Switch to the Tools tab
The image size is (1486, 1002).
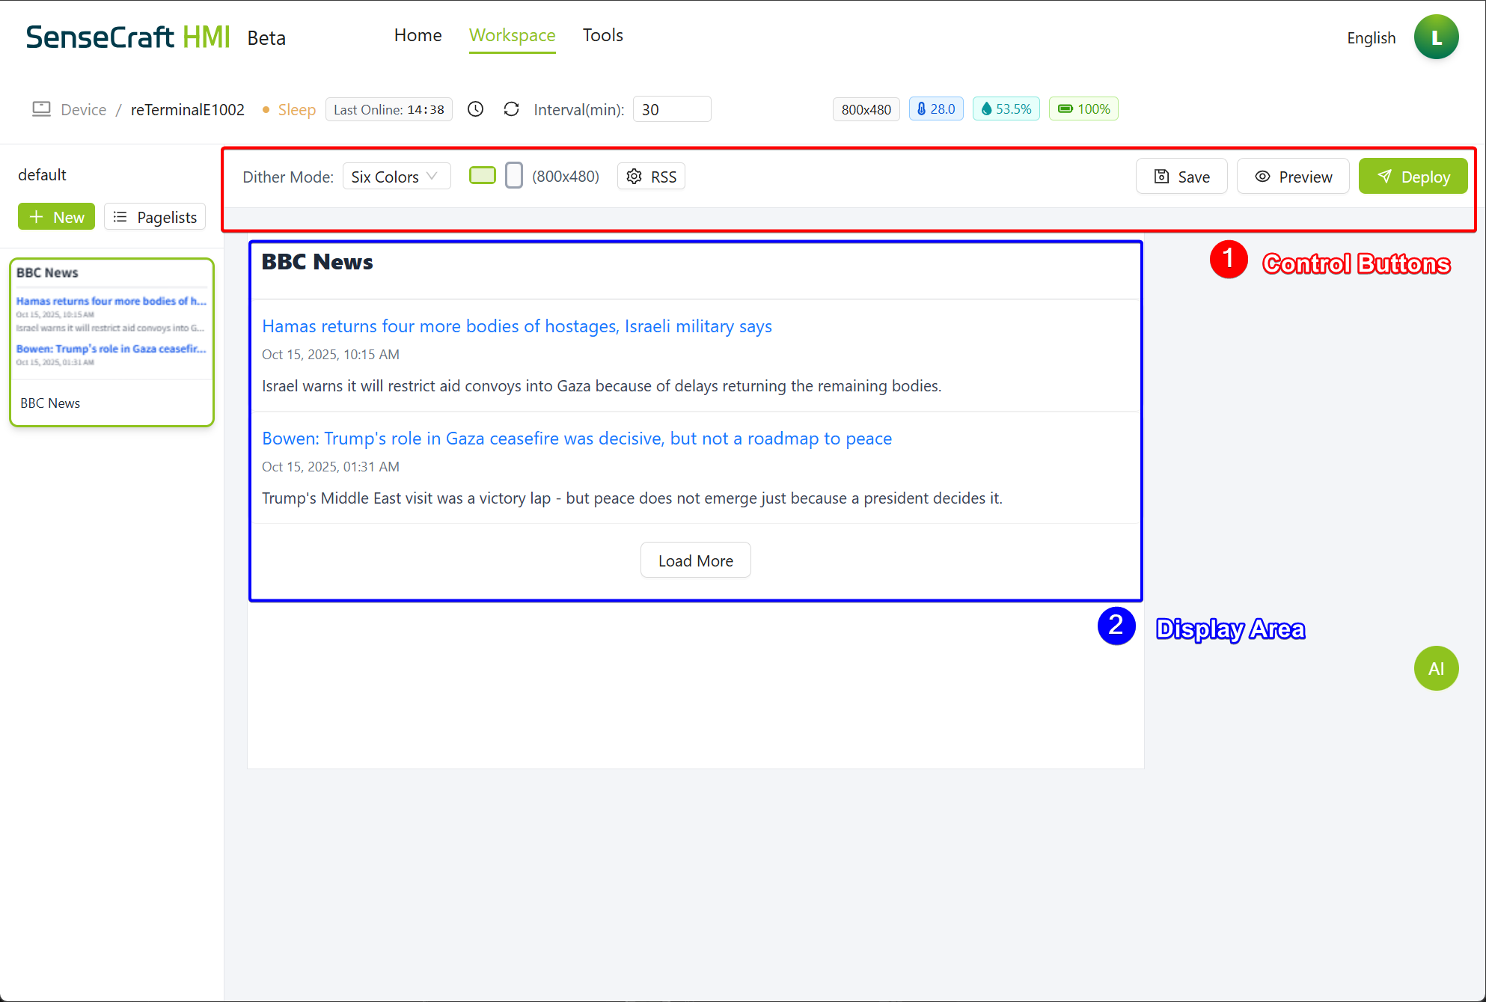[602, 35]
